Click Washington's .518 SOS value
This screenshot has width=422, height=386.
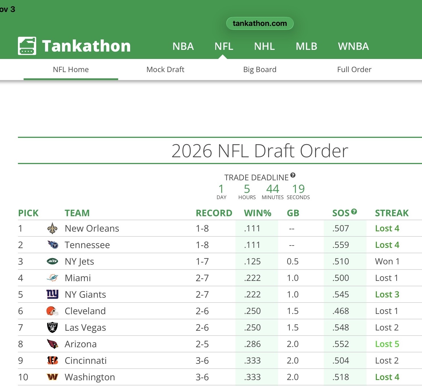tap(341, 377)
